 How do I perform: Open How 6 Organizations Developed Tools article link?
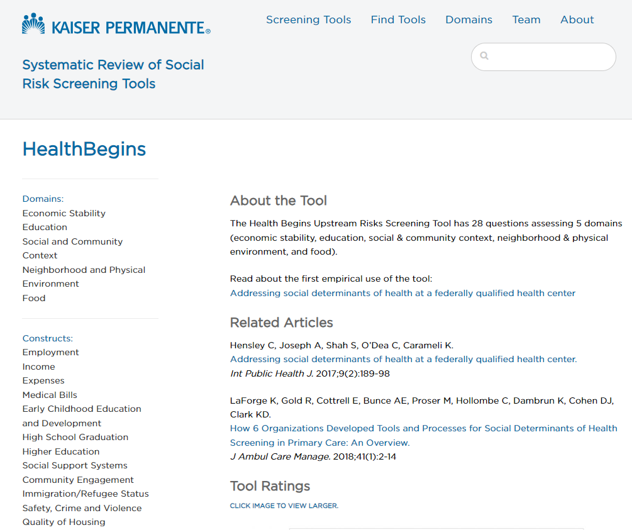pos(423,435)
